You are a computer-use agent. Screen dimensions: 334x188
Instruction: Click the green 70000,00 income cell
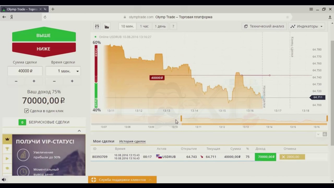265,157
